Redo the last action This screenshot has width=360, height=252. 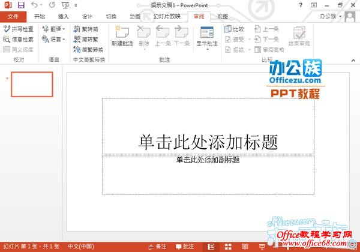(x=52, y=5)
